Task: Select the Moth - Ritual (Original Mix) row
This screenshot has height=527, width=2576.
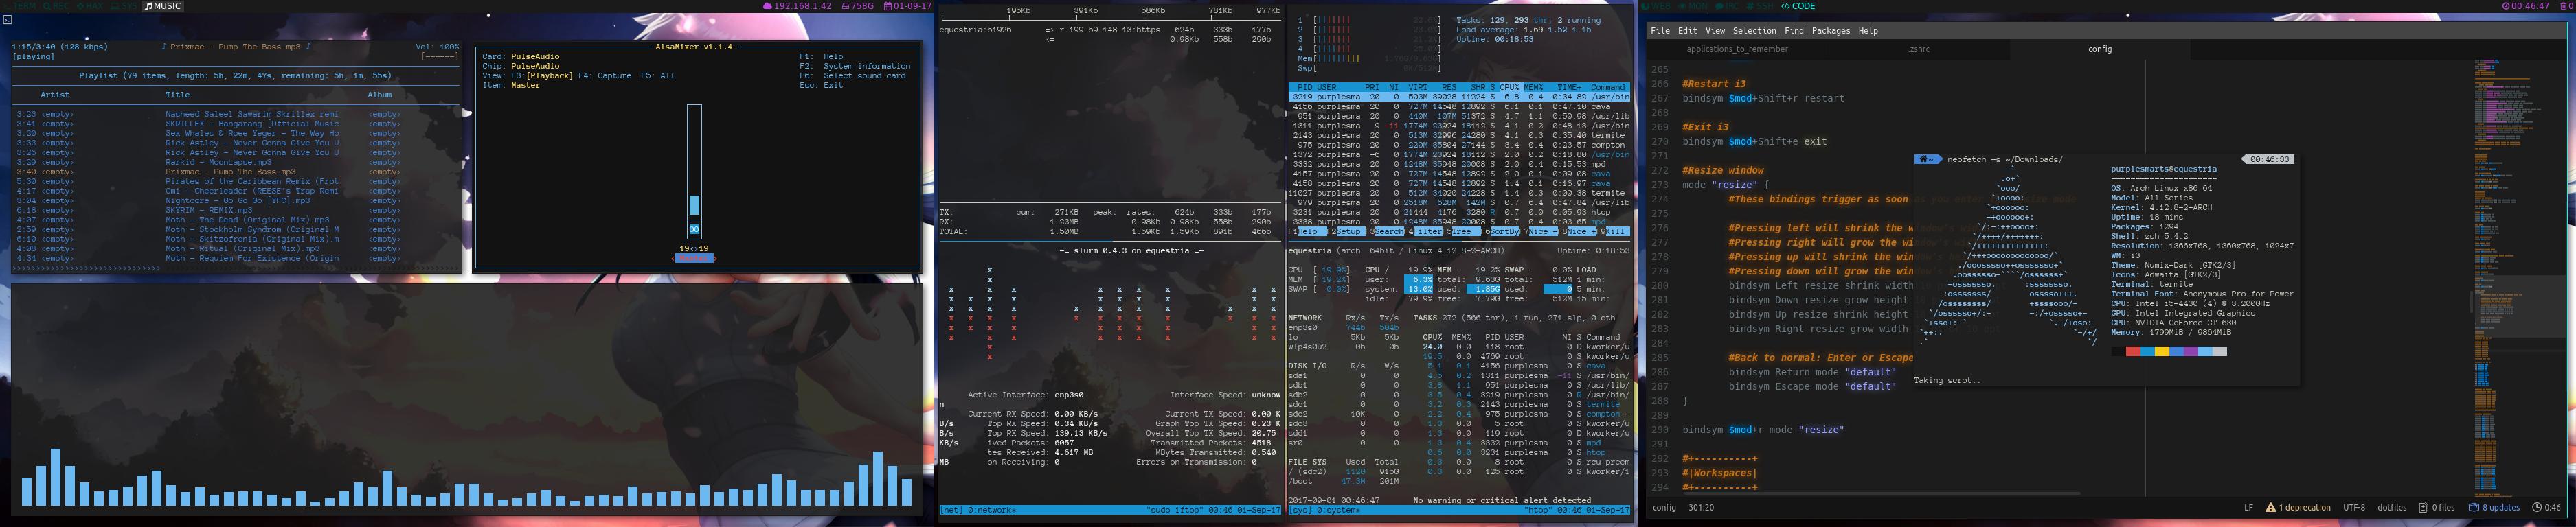Action: point(236,248)
